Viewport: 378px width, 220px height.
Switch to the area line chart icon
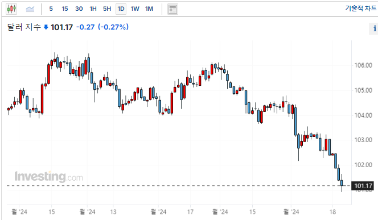pos(30,9)
